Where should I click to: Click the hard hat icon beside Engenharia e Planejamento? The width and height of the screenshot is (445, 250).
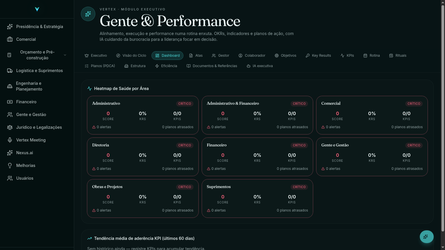coord(10,86)
